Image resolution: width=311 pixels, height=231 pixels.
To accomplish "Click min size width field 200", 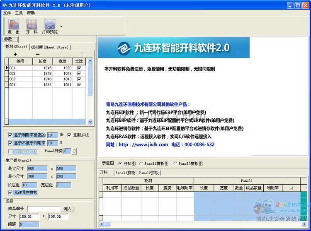I will tap(66, 176).
